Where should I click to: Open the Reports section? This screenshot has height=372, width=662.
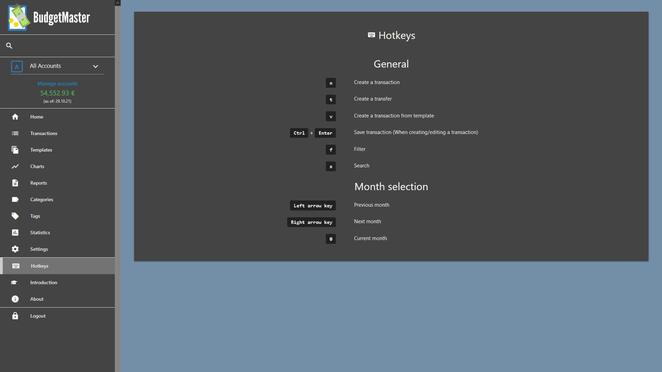point(57,183)
